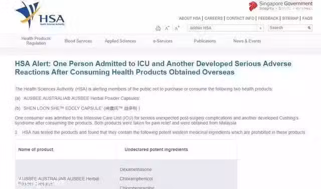Go to News & Events
Image resolution: width=321 pixels, height=189 pixels.
tap(247, 41)
